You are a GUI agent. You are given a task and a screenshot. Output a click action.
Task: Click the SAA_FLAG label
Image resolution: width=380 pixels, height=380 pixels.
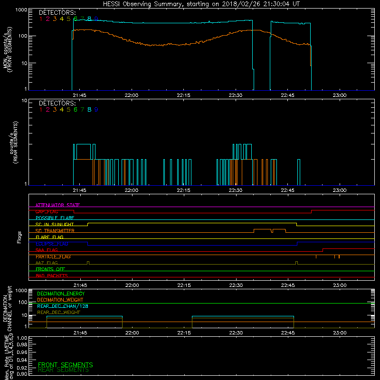point(47,250)
